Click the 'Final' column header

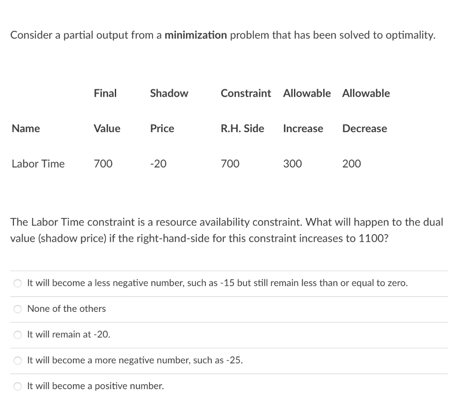click(x=105, y=93)
